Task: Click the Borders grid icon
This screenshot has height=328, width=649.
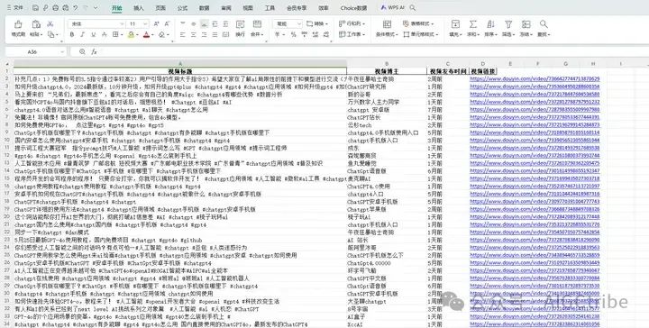Action: coord(115,35)
